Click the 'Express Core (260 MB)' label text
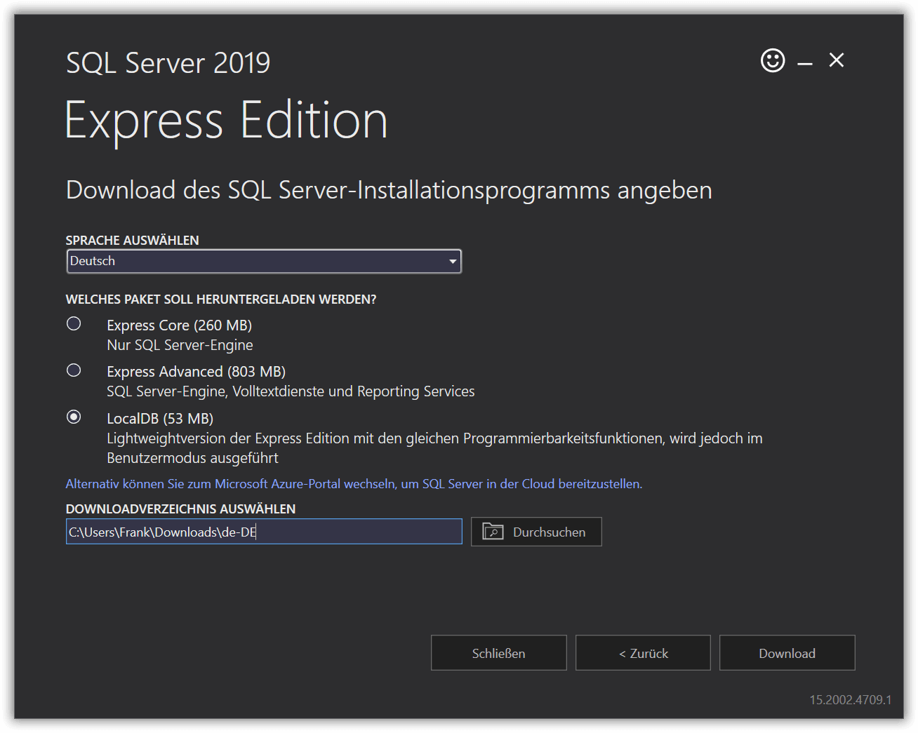 179,325
